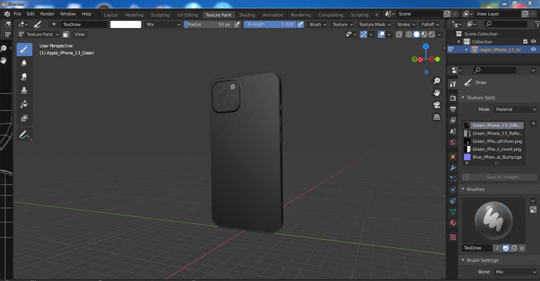Select the Fill bucket tool
The width and height of the screenshot is (540, 281).
click(x=24, y=104)
